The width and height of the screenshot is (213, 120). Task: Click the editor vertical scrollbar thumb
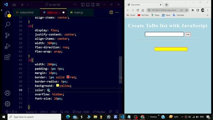click(120, 70)
